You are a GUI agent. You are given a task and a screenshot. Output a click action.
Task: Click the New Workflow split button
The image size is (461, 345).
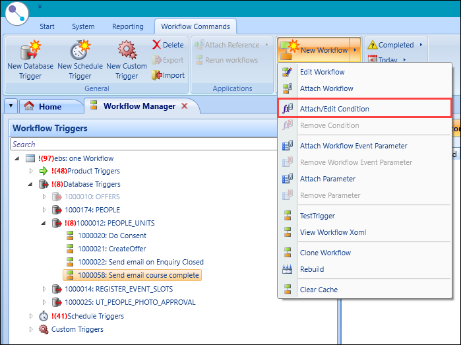(x=318, y=50)
